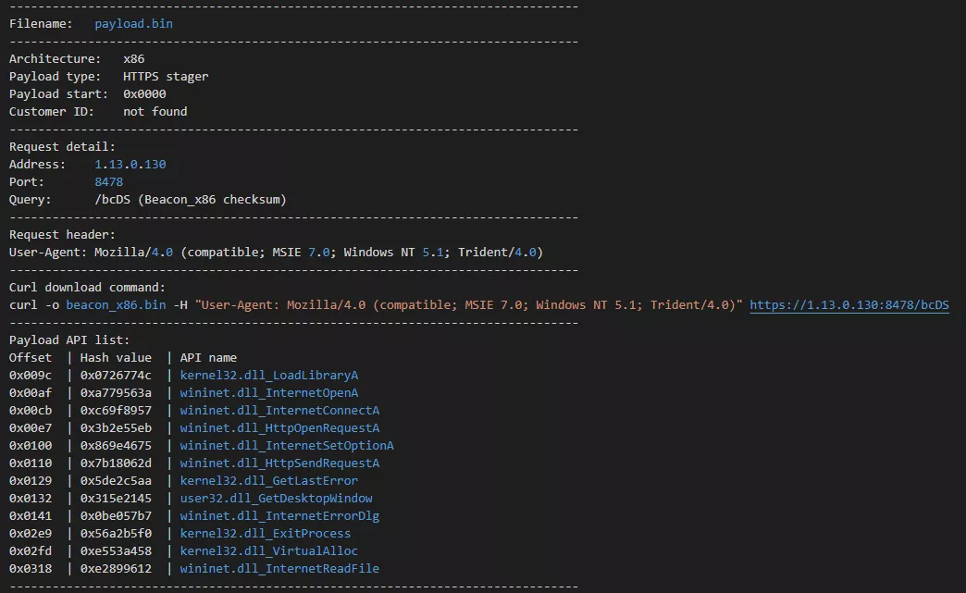Click wininet.dll_InternetErrorDlg API name
The image size is (966, 593).
(x=279, y=516)
